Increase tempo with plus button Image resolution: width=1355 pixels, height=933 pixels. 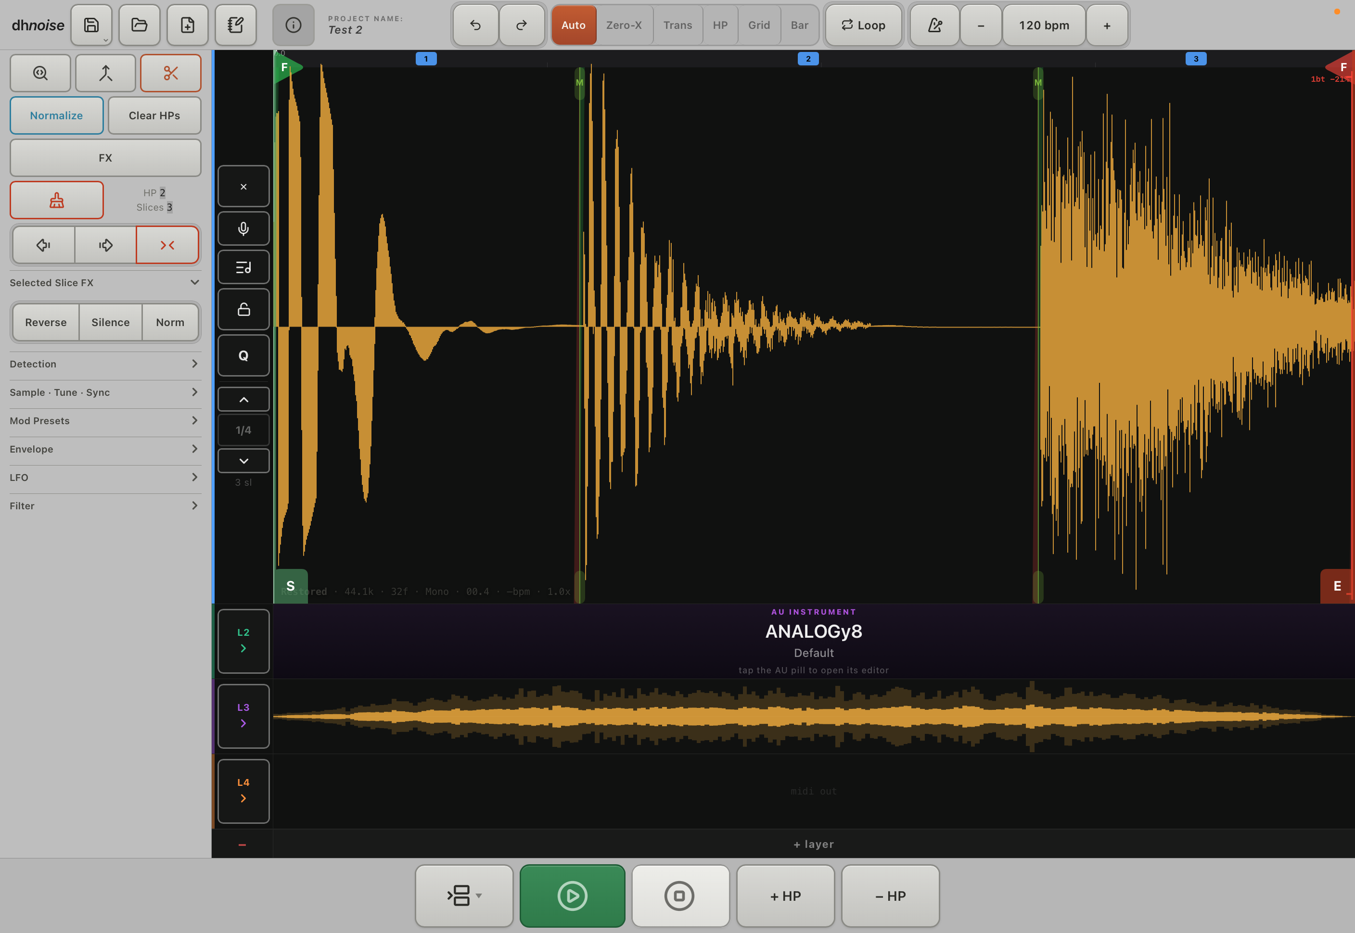pos(1107,25)
